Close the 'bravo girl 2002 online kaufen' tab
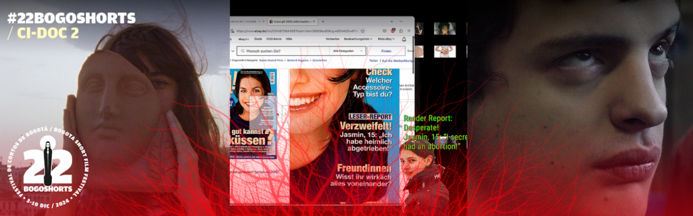 tap(314, 22)
